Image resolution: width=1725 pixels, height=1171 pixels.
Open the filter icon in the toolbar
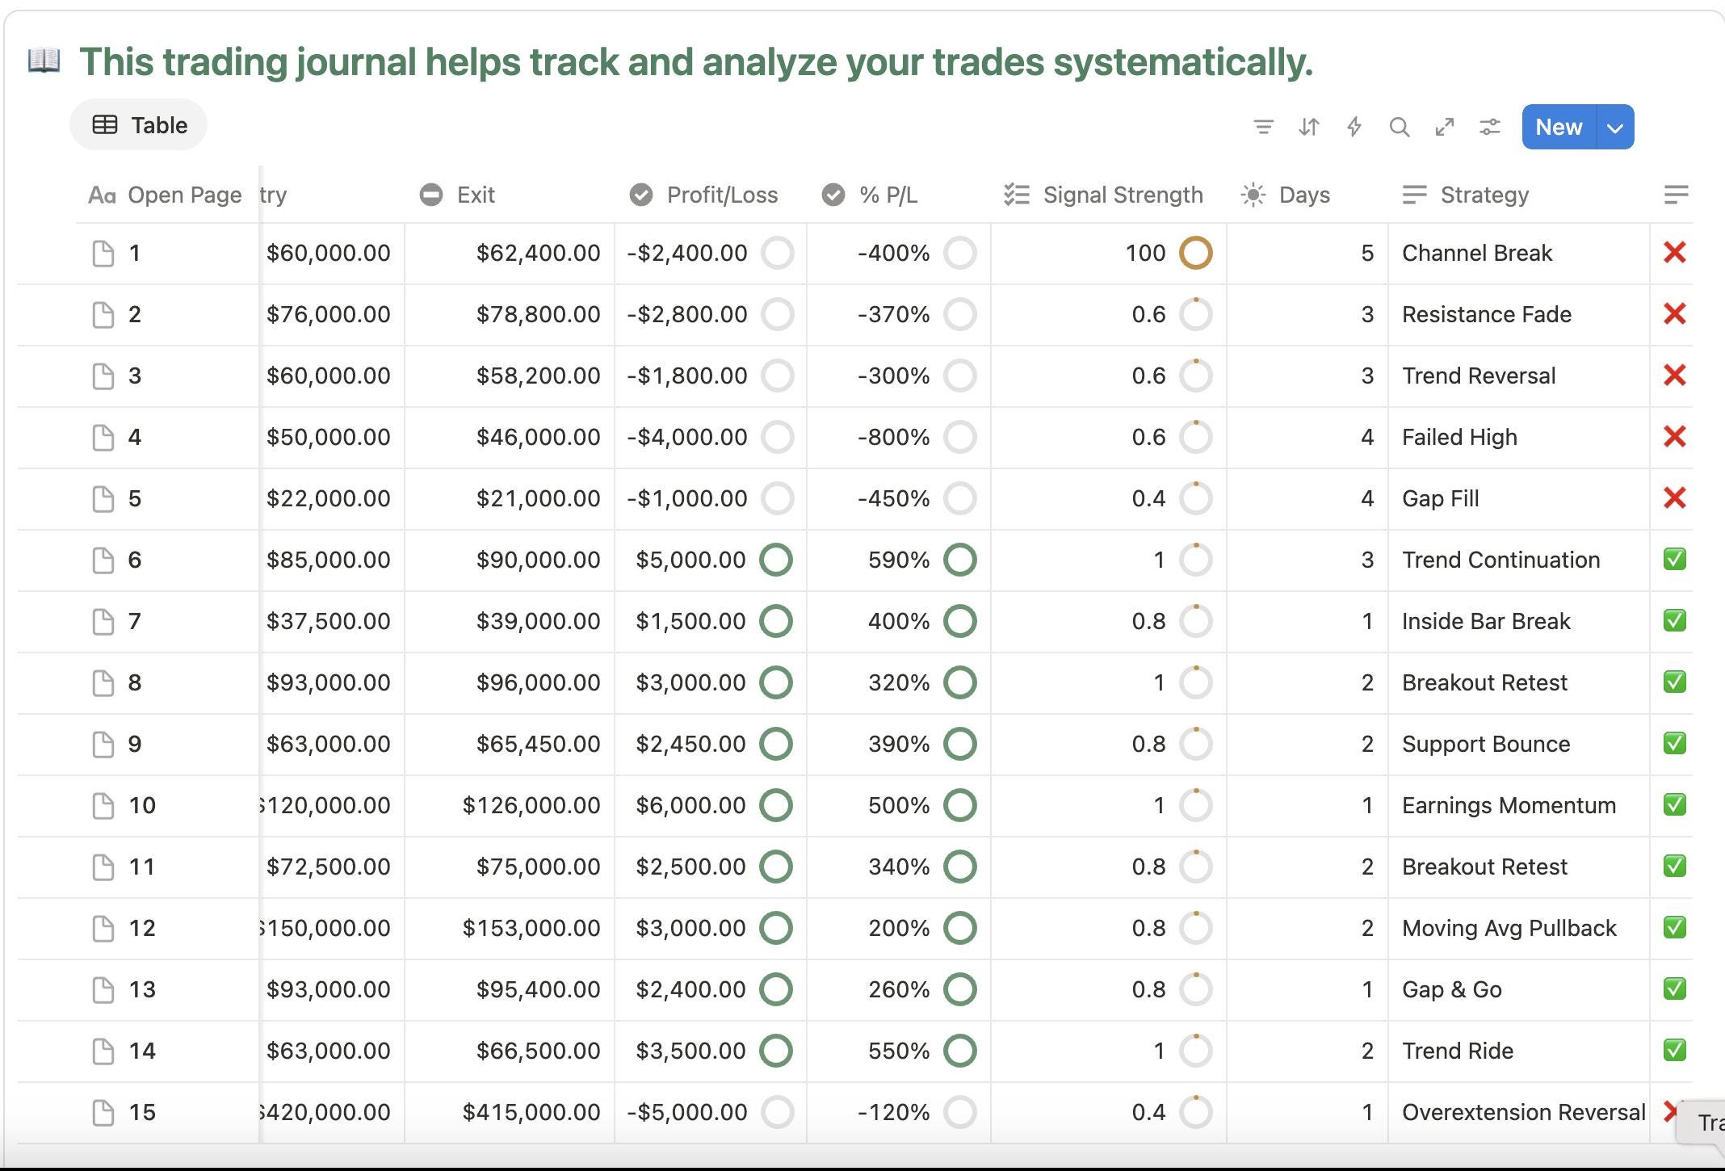1264,127
